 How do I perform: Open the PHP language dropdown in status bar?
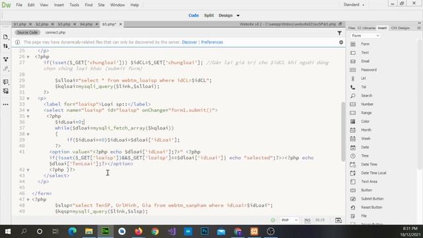pos(289,220)
